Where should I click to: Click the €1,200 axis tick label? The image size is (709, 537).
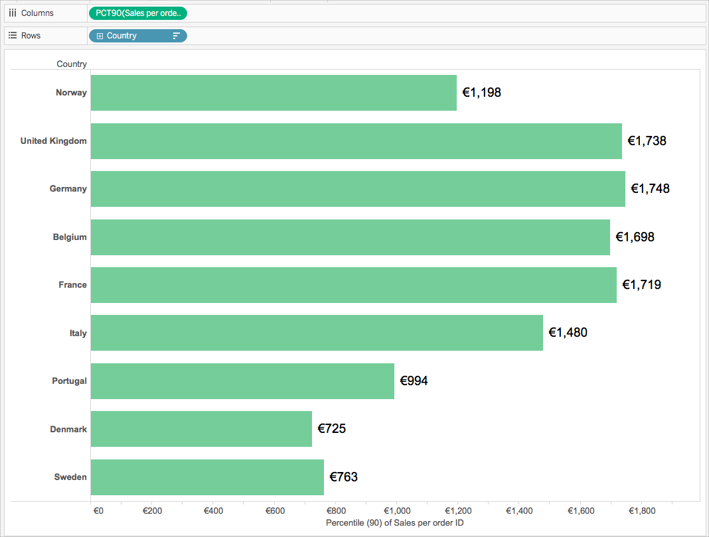[458, 510]
